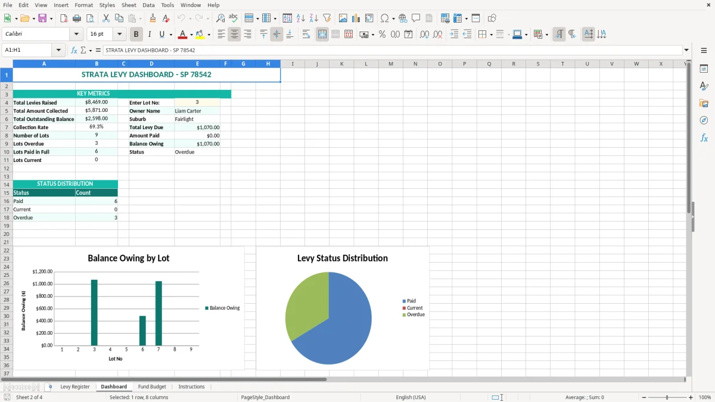Expand the Background Color dropdown arrow

[209, 35]
